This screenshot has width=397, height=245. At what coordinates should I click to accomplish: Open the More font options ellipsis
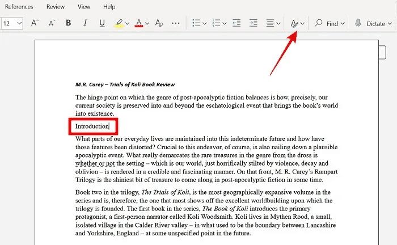click(175, 23)
